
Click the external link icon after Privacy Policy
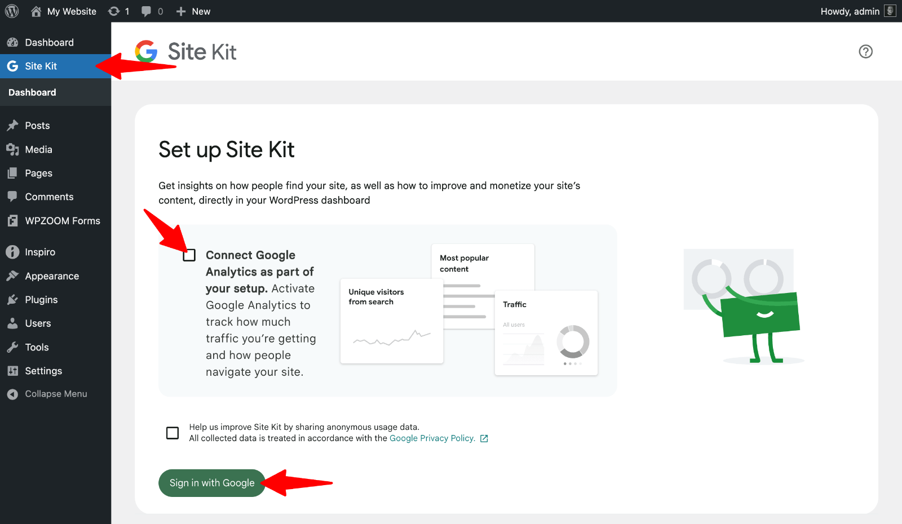(484, 439)
